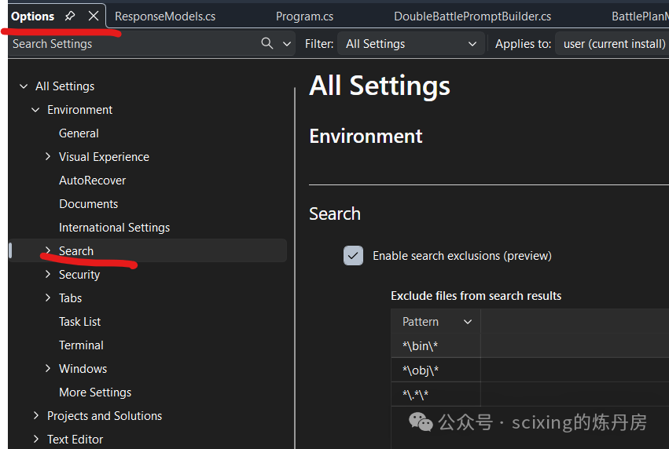Toggle Enable search exclusions checkbox
The height and width of the screenshot is (449, 669).
click(x=353, y=256)
